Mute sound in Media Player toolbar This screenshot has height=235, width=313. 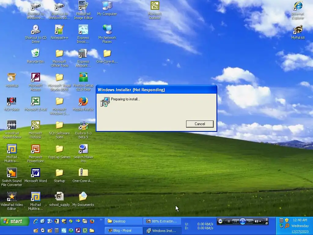coord(256,221)
